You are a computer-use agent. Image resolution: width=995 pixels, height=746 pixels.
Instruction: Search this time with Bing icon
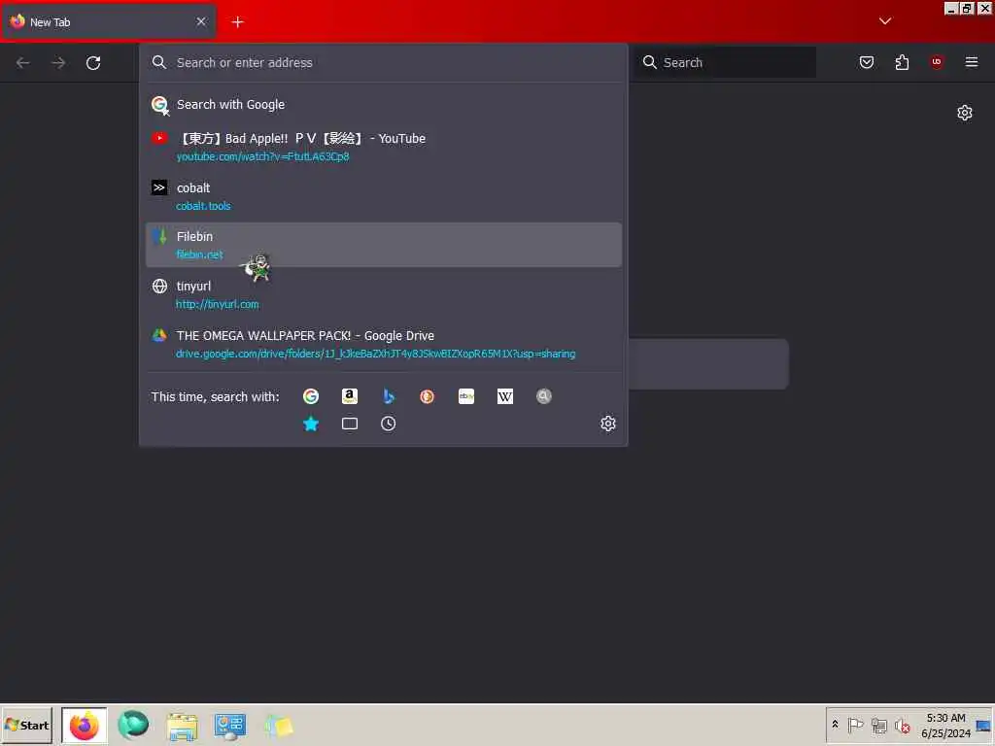389,396
